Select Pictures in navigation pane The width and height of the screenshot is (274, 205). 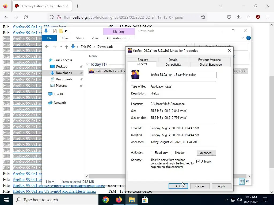pos(61,86)
